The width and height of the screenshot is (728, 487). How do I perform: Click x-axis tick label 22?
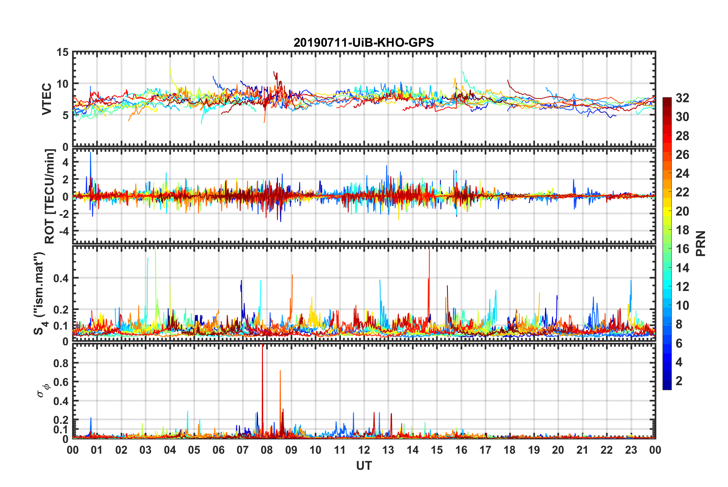(607, 450)
